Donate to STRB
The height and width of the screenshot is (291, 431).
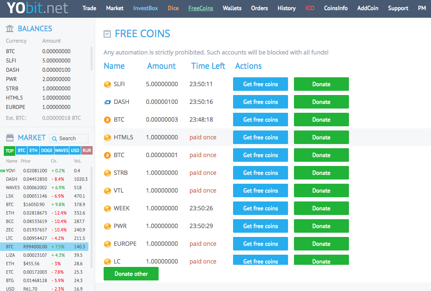pyautogui.click(x=321, y=173)
